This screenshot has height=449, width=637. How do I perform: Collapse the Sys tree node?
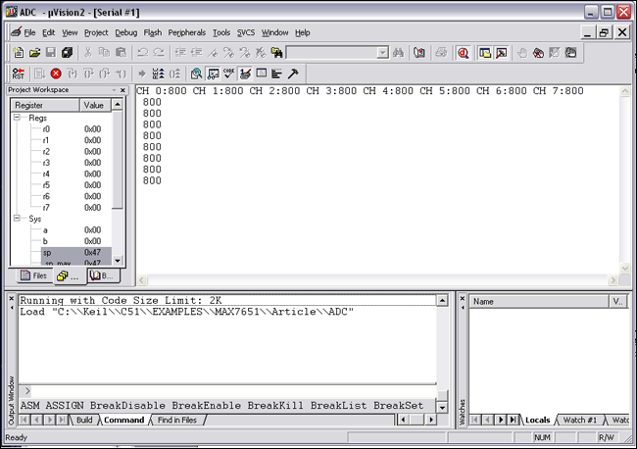click(19, 218)
